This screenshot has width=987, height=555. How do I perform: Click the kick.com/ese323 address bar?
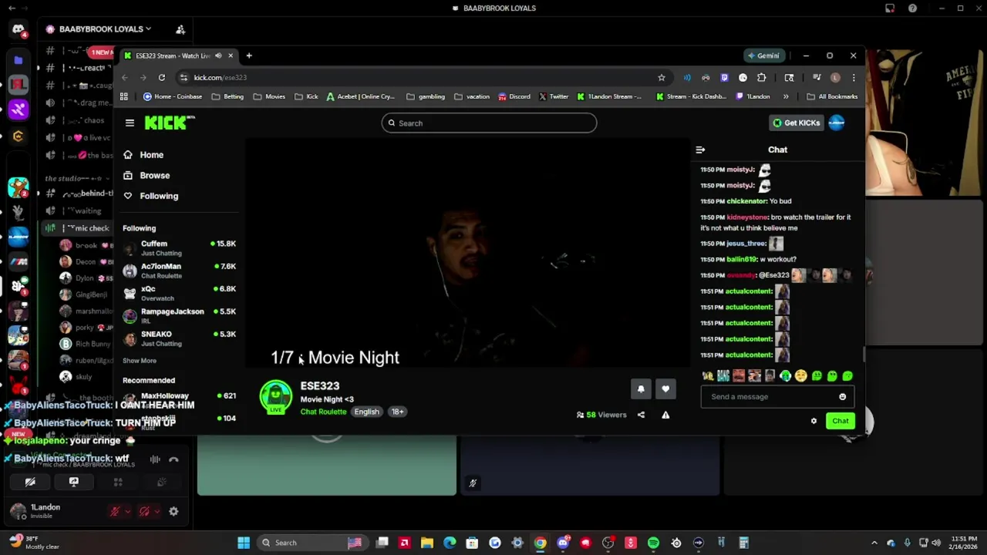pyautogui.click(x=416, y=77)
